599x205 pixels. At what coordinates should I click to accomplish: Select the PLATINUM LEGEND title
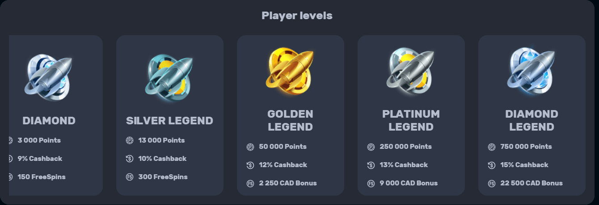[411, 120]
